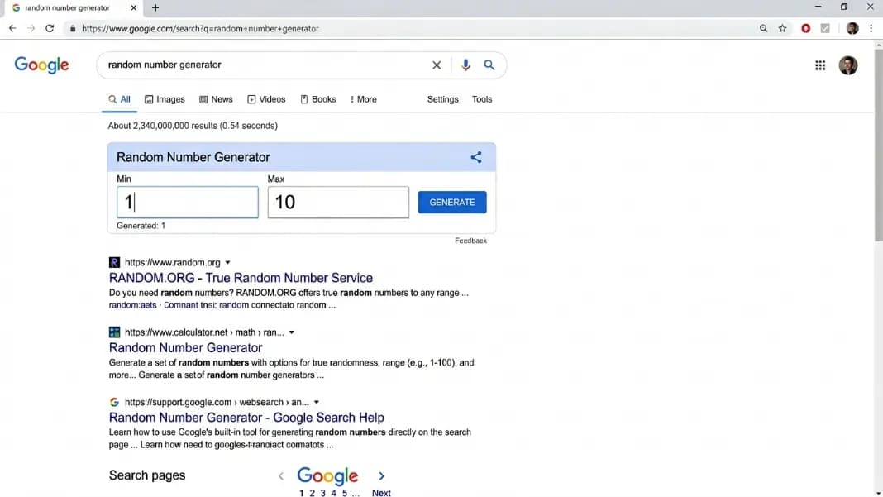This screenshot has height=497, width=883.
Task: Click the Min number input field
Action: (188, 203)
